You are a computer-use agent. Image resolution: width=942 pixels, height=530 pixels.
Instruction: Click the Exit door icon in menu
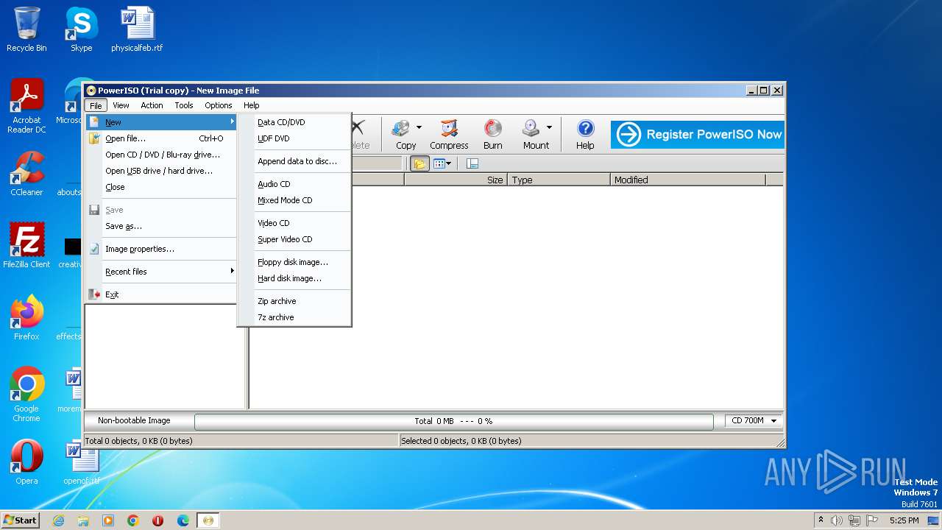(x=94, y=294)
